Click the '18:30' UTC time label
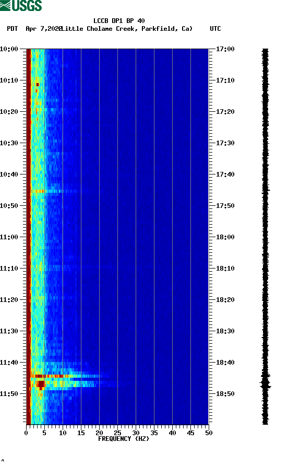This screenshot has height=466, width=288. (x=225, y=331)
